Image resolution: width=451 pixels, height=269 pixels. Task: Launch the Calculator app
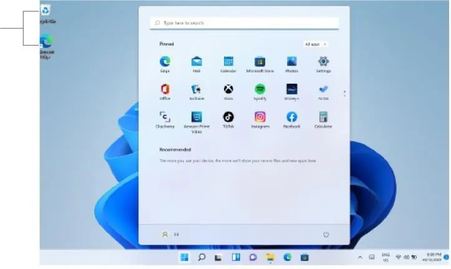click(x=323, y=120)
